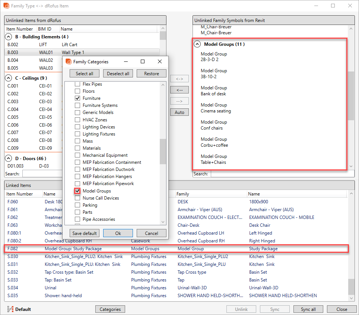
Task: Click the dRofus icon in main title bar
Action: 6,6
